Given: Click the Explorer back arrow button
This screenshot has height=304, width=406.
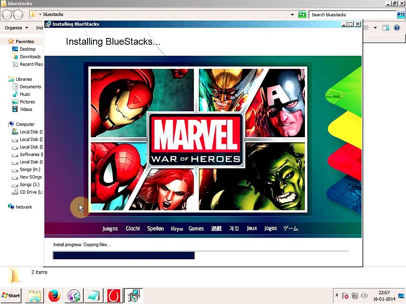Looking at the screenshot, I should pos(7,14).
